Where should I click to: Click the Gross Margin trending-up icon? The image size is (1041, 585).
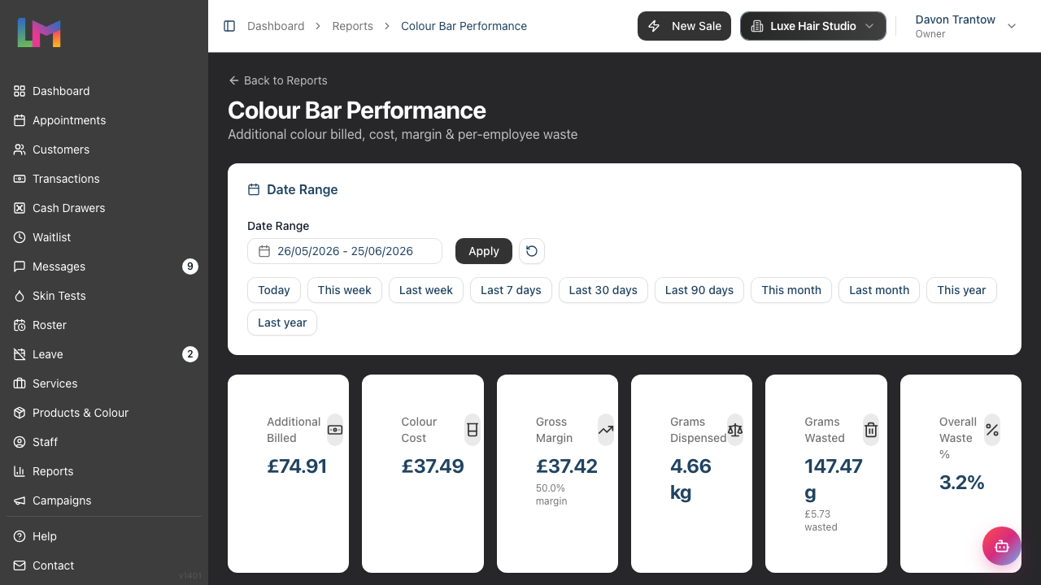coord(606,430)
